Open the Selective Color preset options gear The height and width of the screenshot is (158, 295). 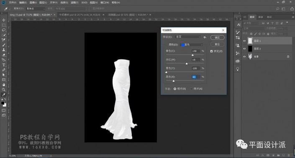(205, 37)
